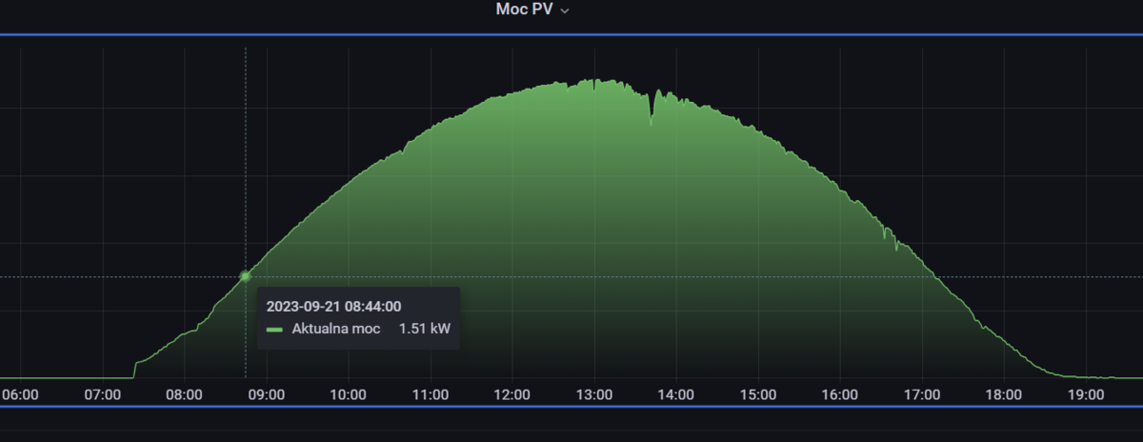Click the 1.51 kW value in tooltip
Screen dimensions: 1143x442
424,330
